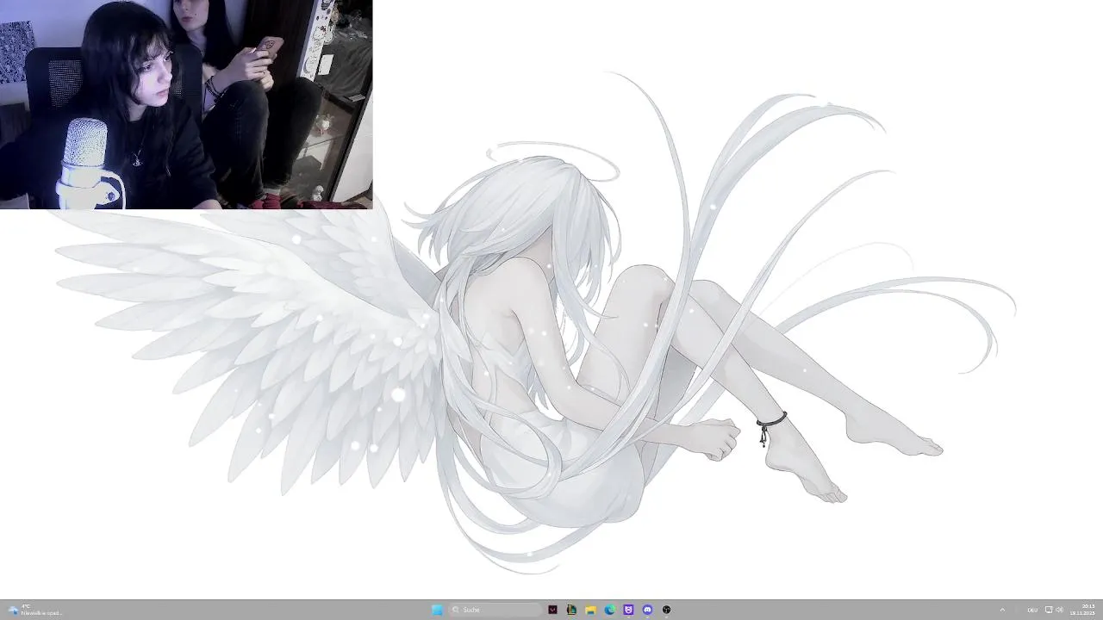Click the webcam overlay video
The image size is (1103, 620).
point(186,104)
